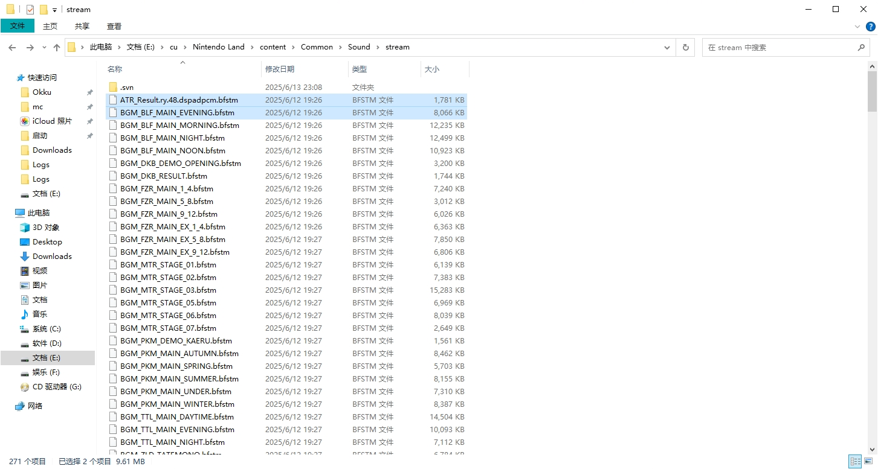Switch to large icons view layout

tap(869, 462)
